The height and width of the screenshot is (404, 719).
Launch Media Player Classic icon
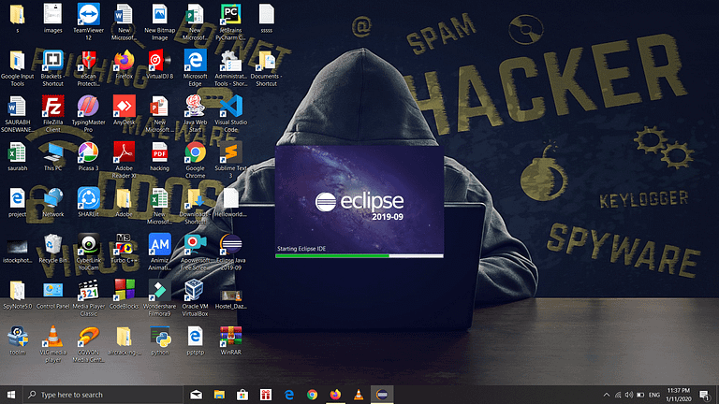tap(89, 297)
